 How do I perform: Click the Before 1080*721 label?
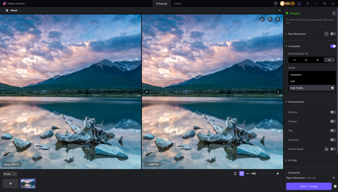click(x=12, y=164)
